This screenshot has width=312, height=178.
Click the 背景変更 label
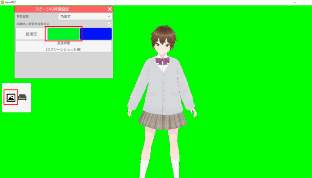pos(23,17)
